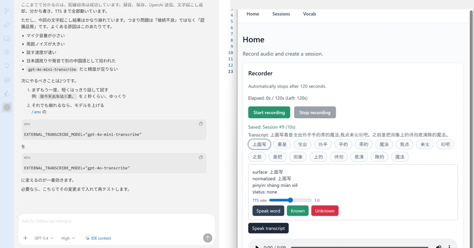This screenshot has height=248, width=474.
Task: Open the /.env file link
Action: click(36, 112)
